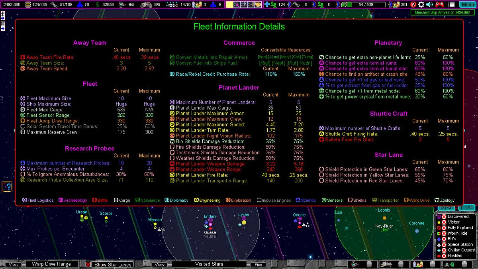Click the Shields legend entry
The width and height of the screenshot is (478, 269).
[x=357, y=200]
